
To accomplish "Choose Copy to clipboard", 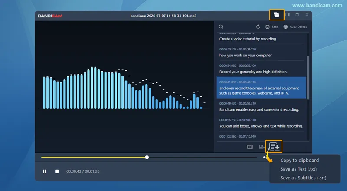I will tap(299, 161).
